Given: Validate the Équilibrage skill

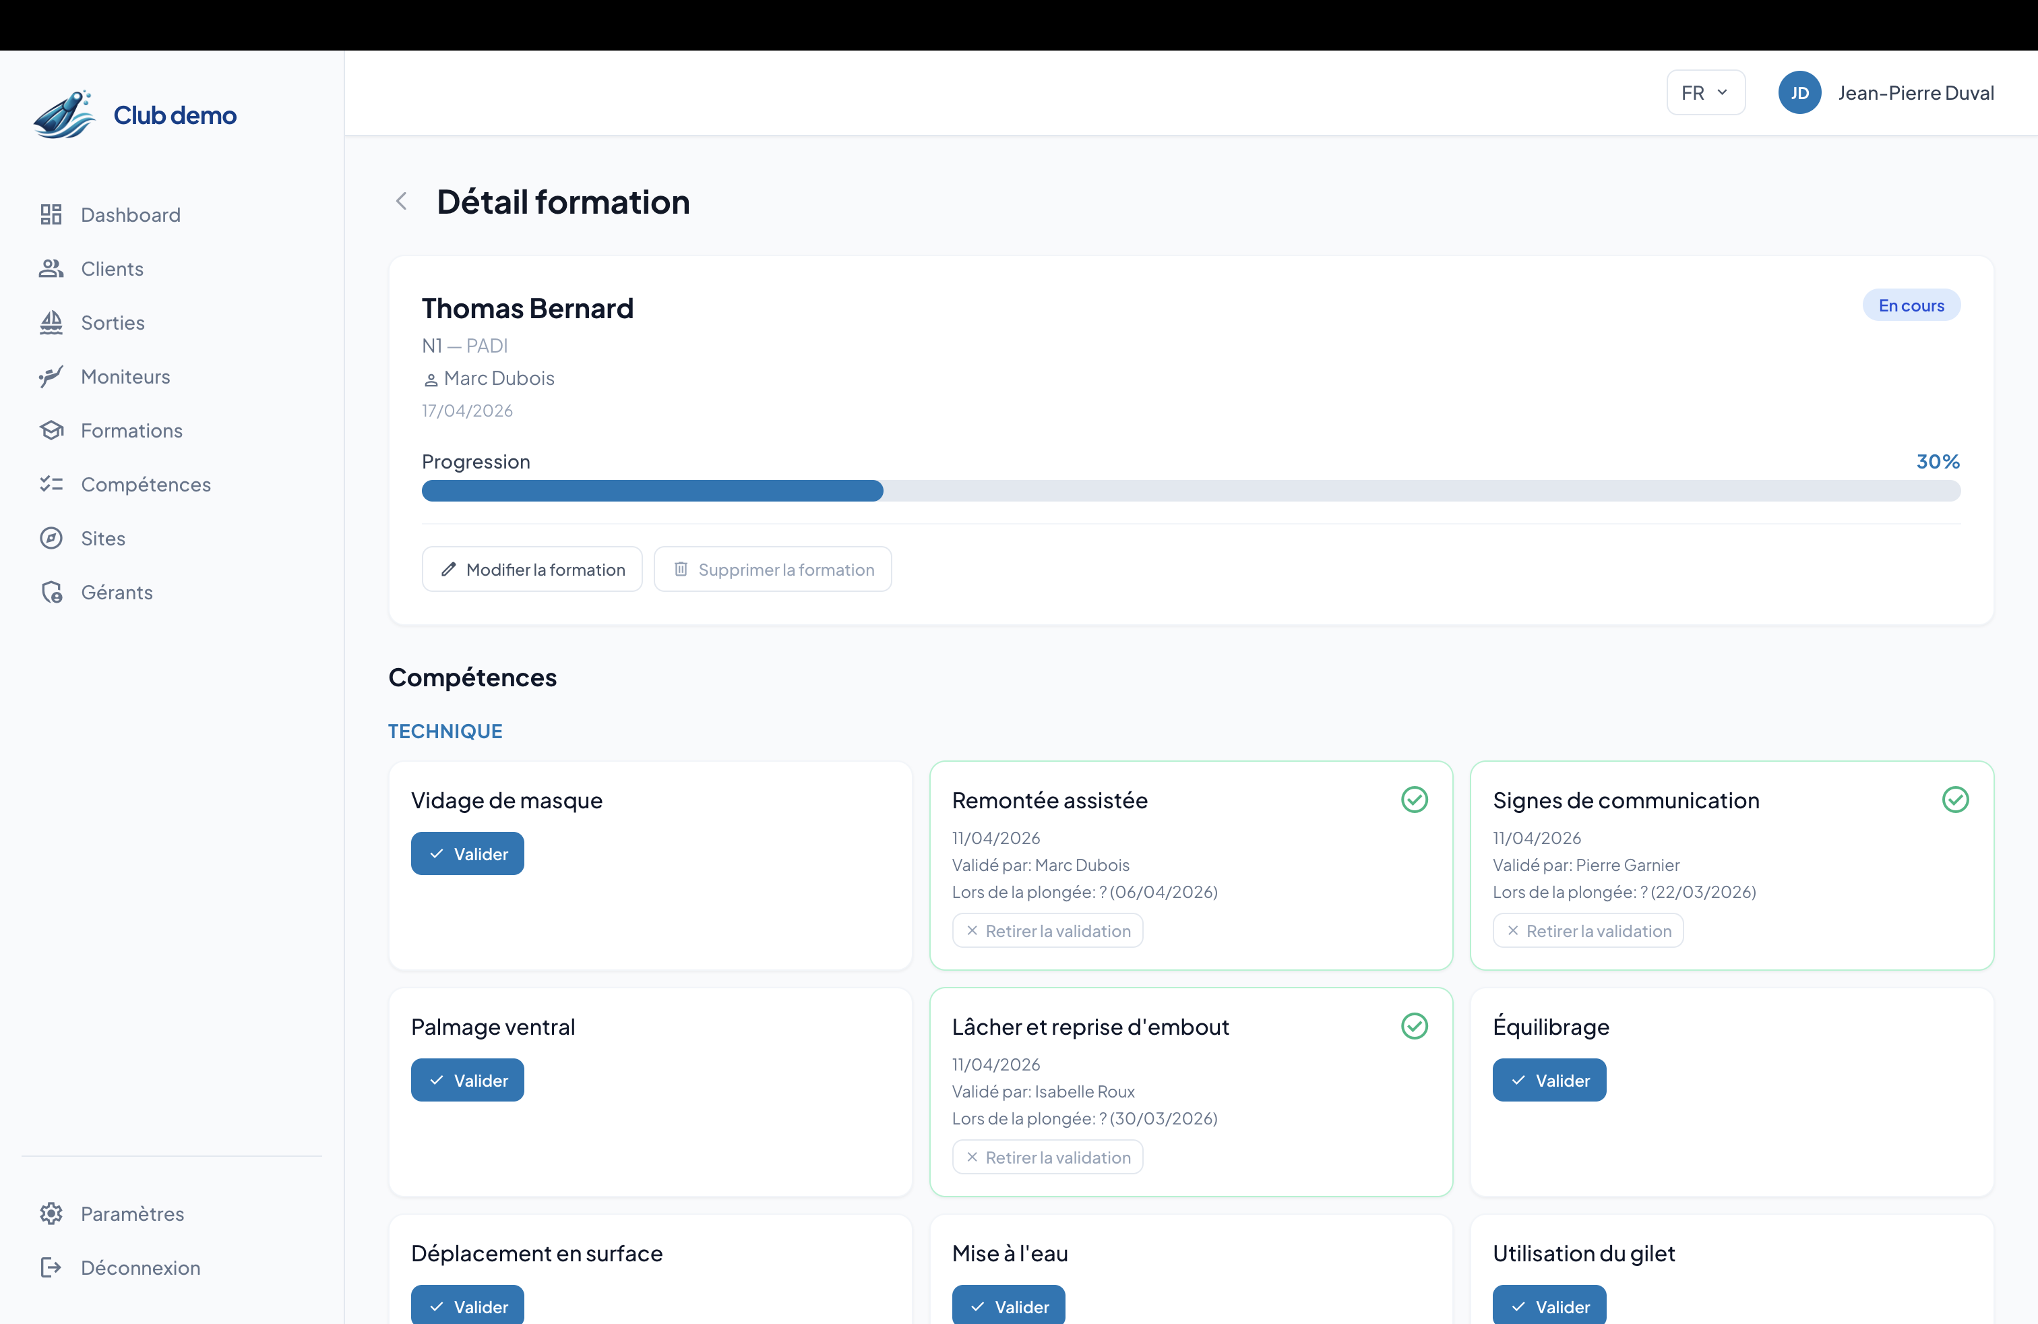Looking at the screenshot, I should point(1548,1080).
